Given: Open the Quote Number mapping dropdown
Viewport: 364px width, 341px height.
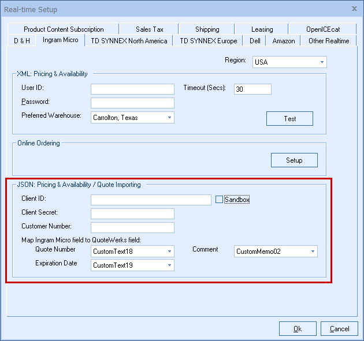Looking at the screenshot, I should (x=132, y=252).
